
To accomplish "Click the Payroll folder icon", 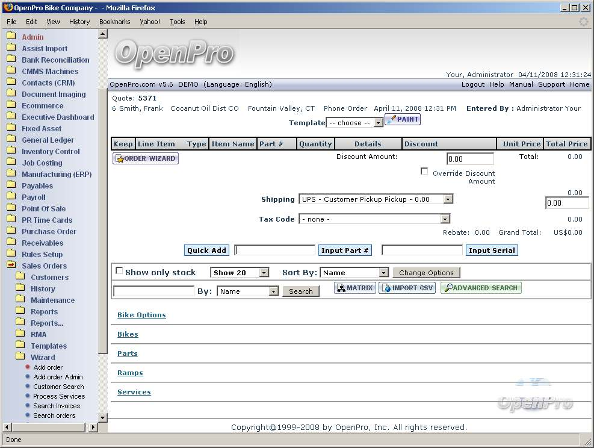I will [x=11, y=197].
